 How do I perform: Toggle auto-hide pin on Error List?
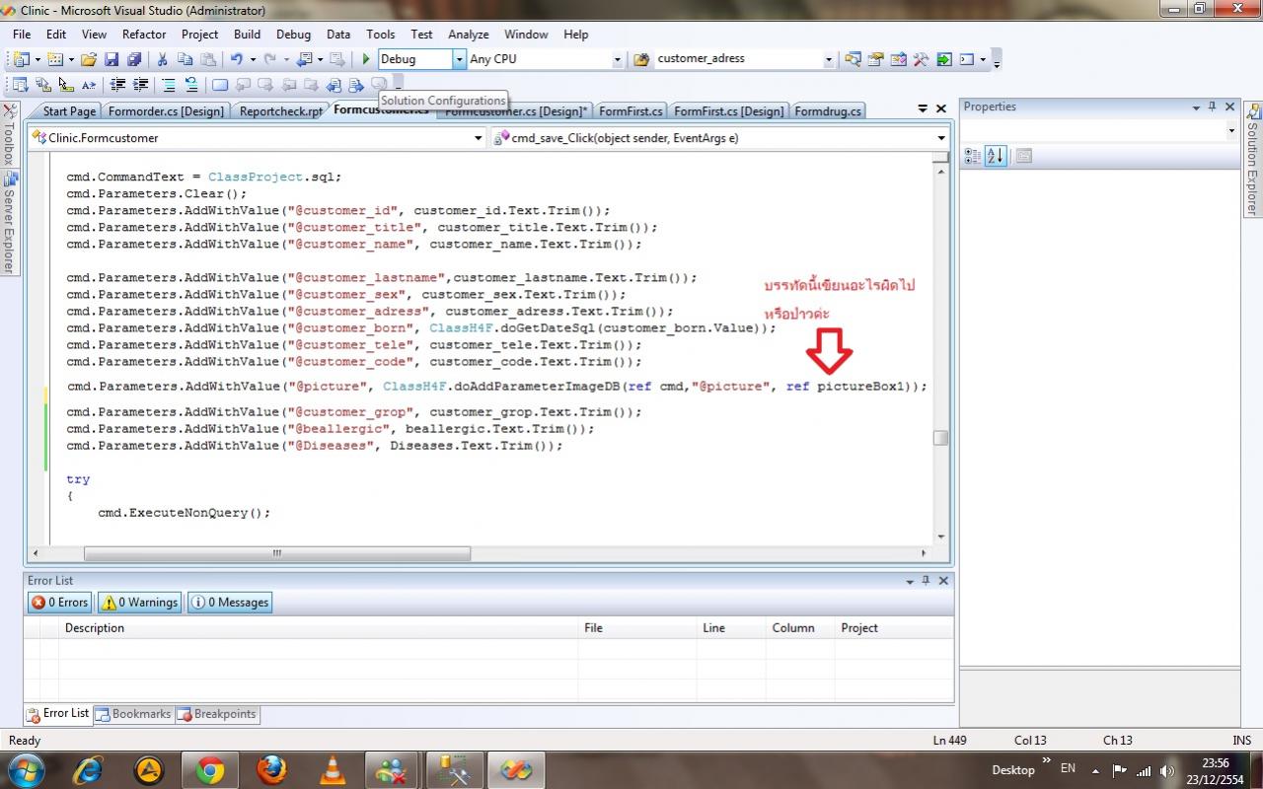pos(926,580)
